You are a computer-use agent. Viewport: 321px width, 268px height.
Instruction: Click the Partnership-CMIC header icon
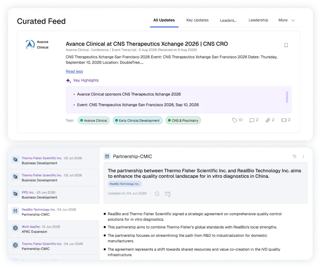tap(107, 156)
